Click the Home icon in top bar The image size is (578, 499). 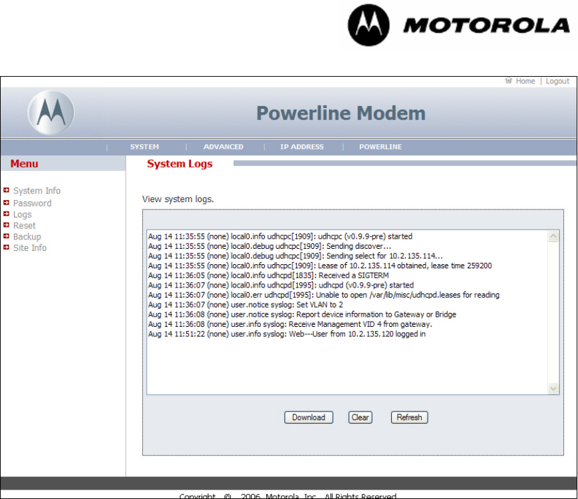pyautogui.click(x=509, y=80)
